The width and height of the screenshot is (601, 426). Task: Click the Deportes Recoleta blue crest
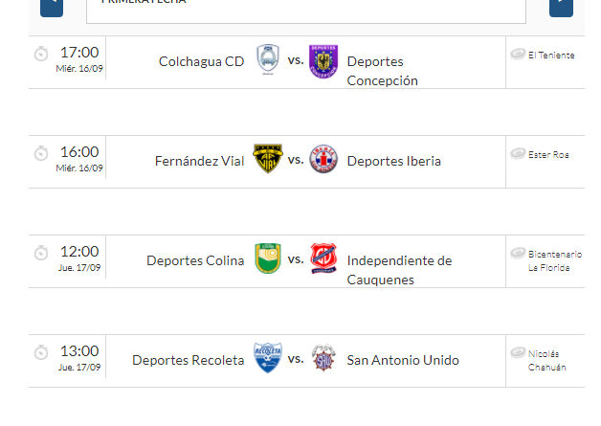[268, 357]
